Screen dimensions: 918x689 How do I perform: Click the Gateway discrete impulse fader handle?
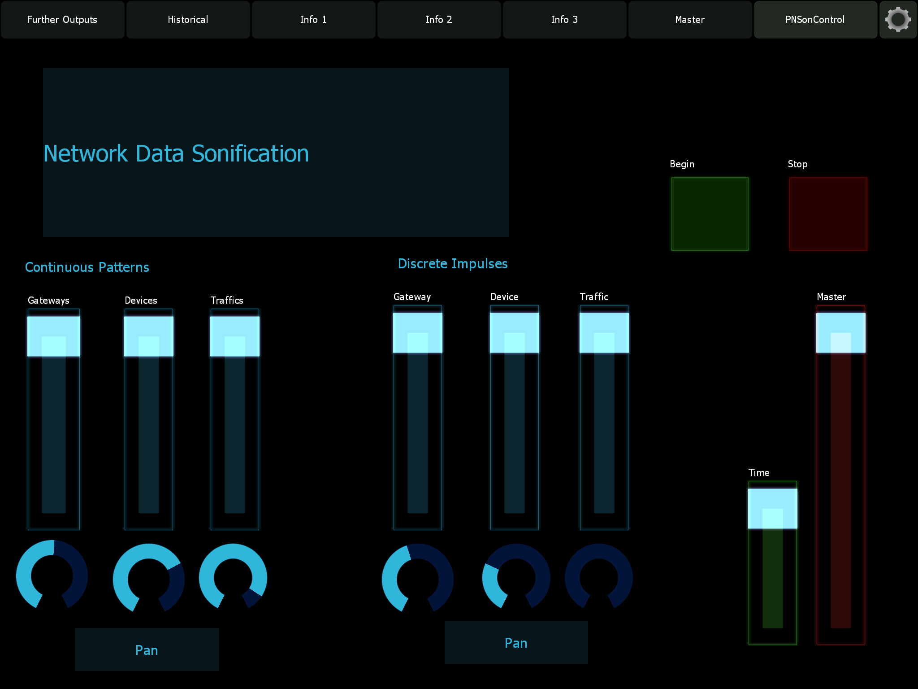[418, 333]
